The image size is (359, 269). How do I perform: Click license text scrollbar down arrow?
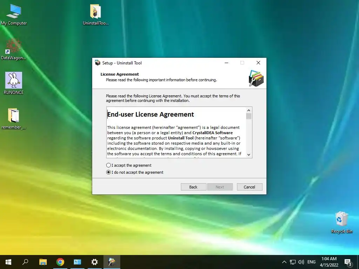coord(249,154)
